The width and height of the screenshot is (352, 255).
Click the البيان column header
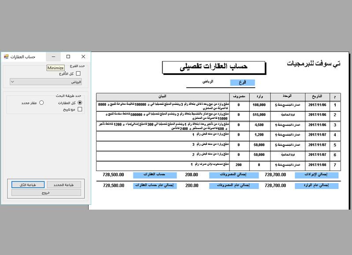point(163,97)
